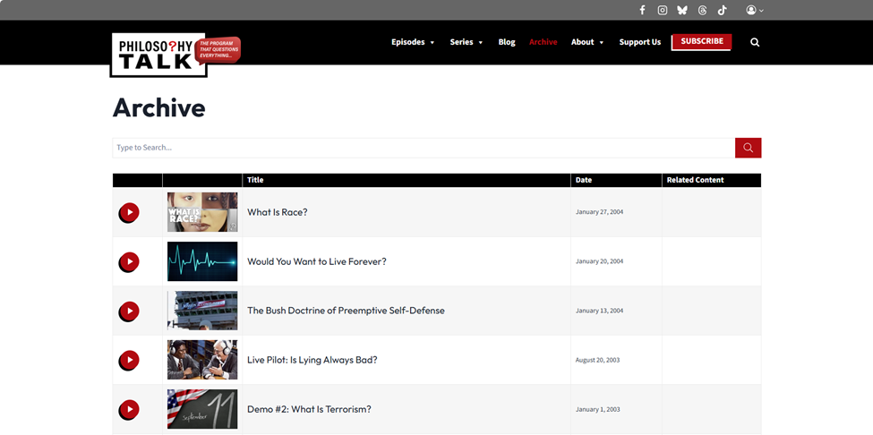Screen dimensions: 873x435
Task: Play the "What Is Race?" episode
Action: [x=129, y=213]
